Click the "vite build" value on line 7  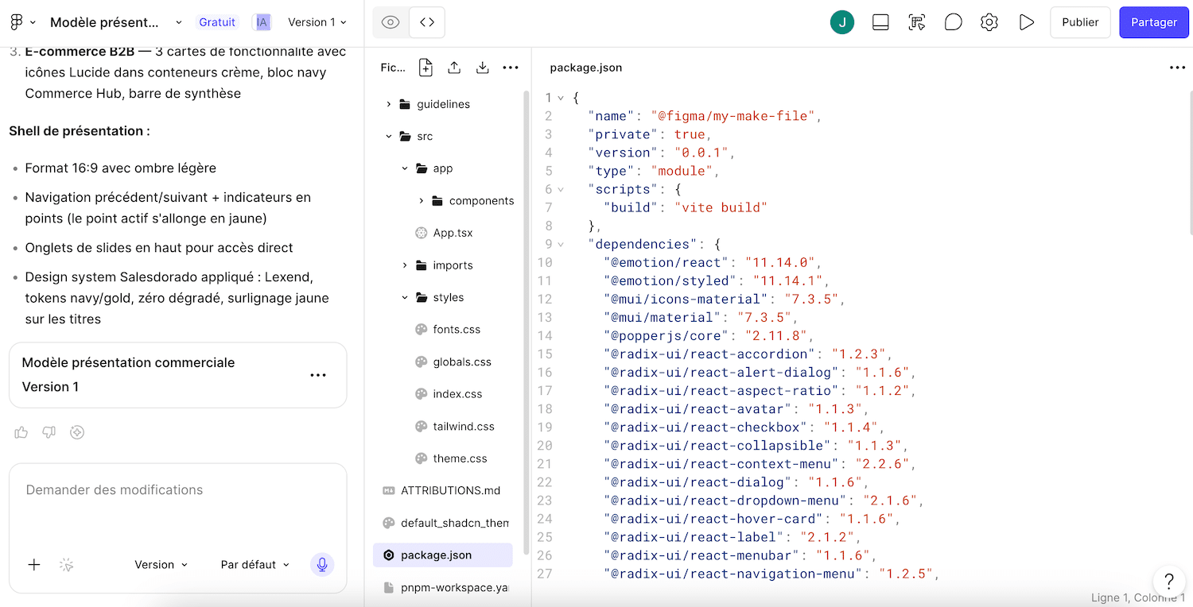[721, 207]
